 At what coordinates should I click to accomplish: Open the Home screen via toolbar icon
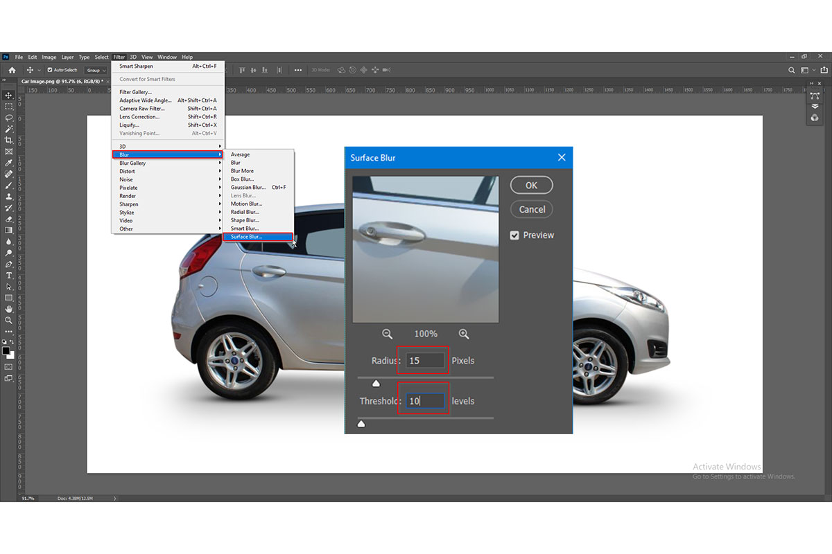[x=11, y=69]
